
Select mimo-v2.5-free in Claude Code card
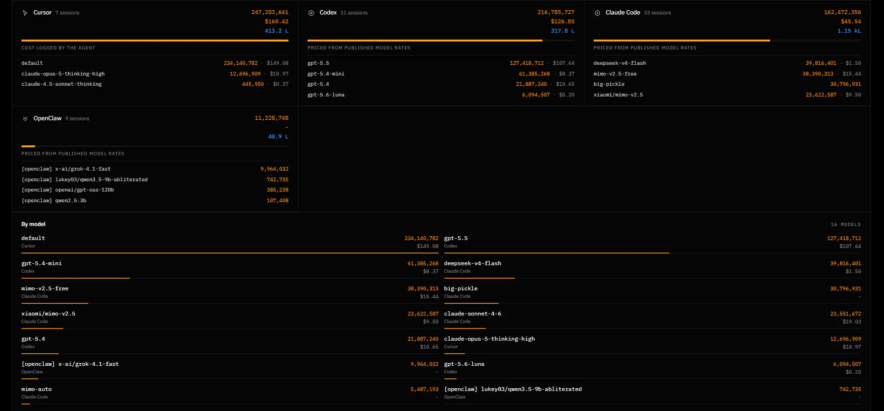727,74
